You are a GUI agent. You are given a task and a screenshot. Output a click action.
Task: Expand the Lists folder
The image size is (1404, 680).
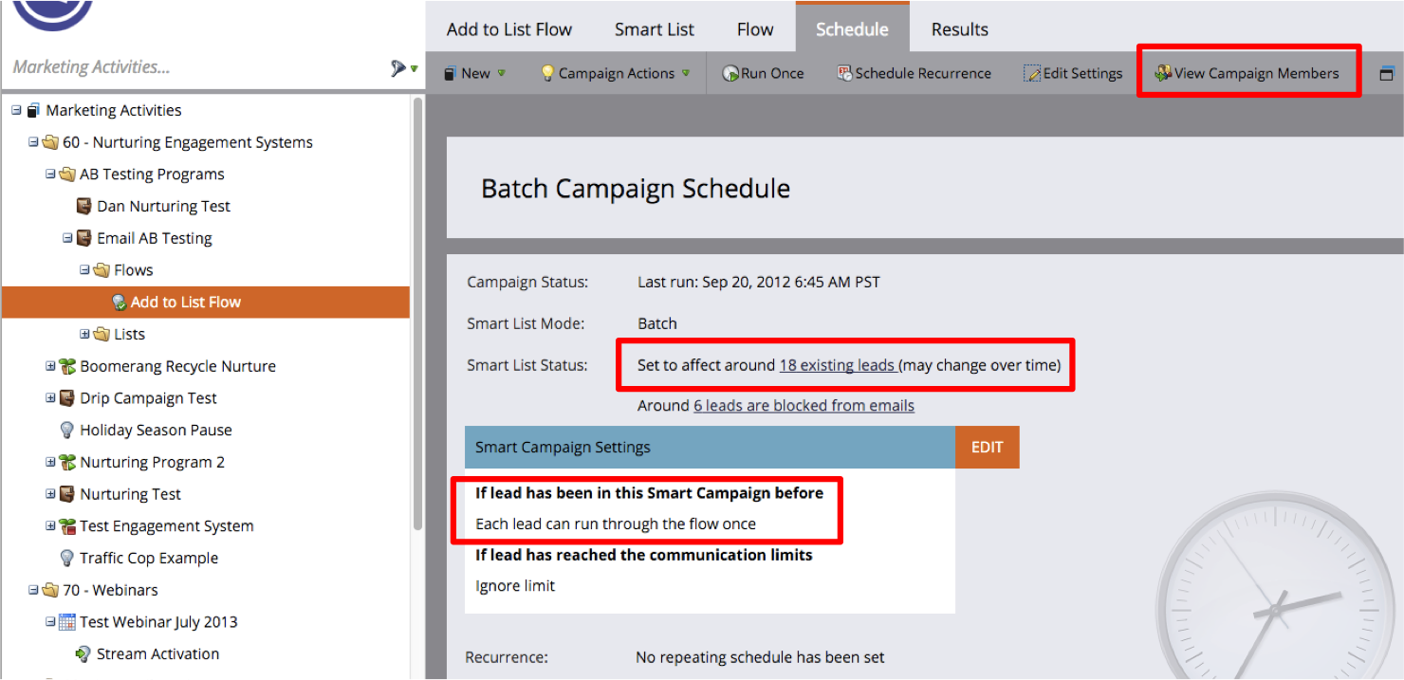click(x=84, y=334)
